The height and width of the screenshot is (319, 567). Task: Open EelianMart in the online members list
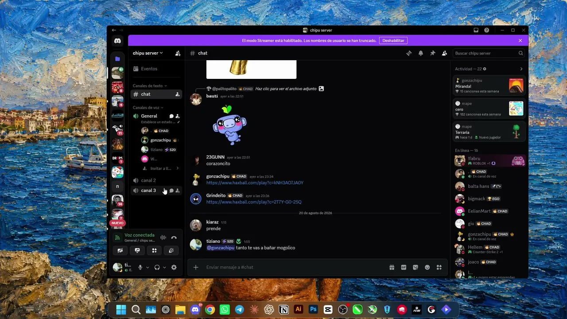489,211
